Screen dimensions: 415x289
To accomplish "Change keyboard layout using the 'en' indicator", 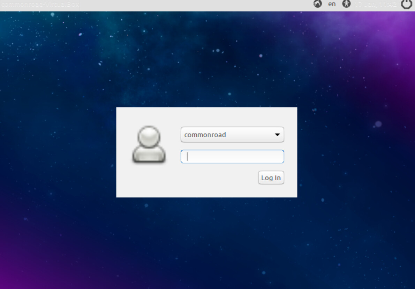I will [332, 4].
